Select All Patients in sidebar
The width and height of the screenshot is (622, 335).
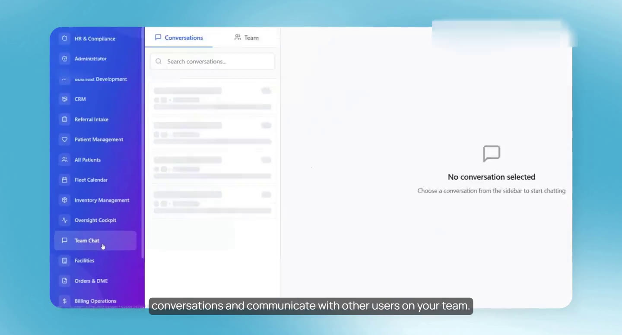point(95,160)
